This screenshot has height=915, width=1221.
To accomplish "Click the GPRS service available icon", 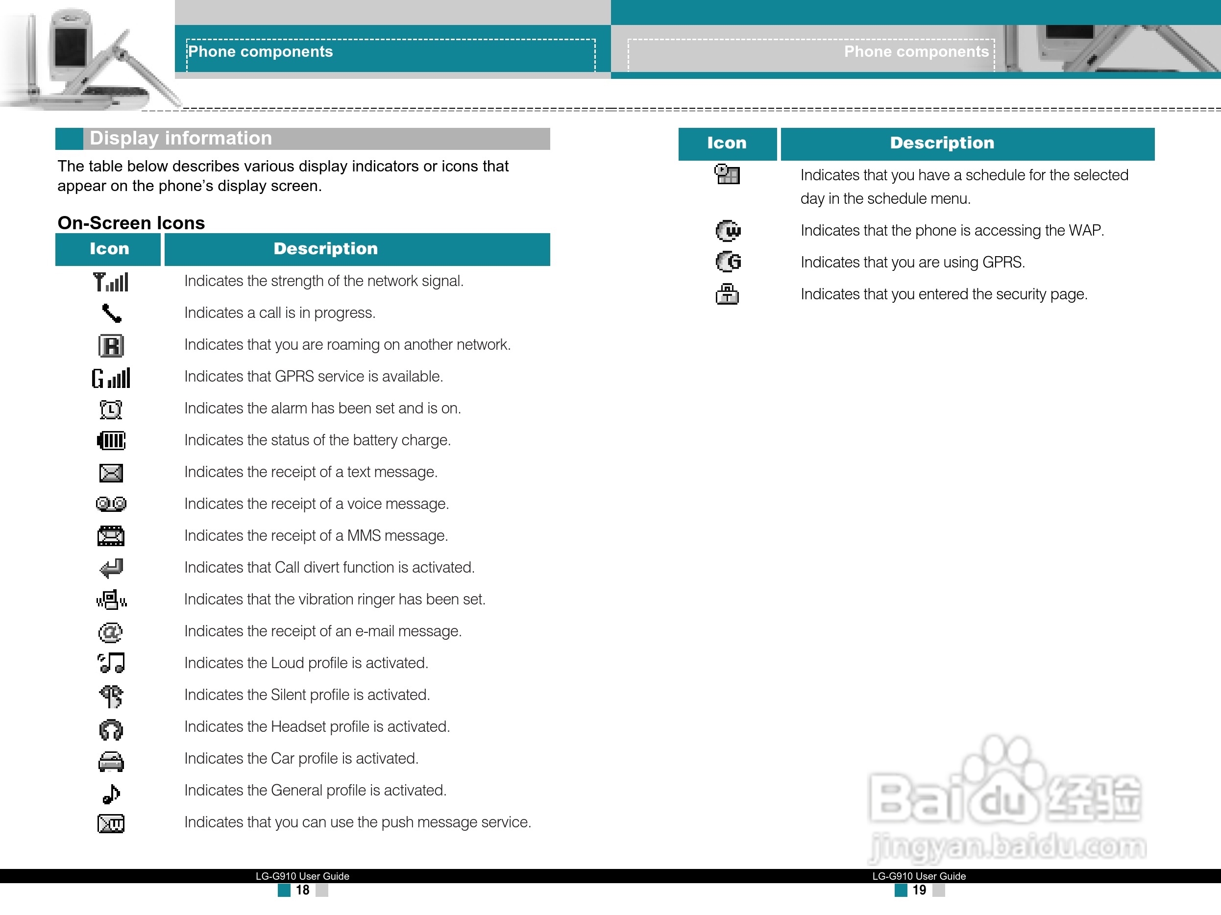I will pos(111,378).
